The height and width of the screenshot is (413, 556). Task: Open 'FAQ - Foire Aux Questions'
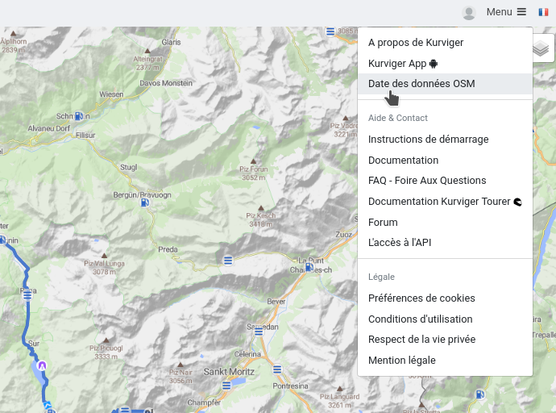pos(445,181)
